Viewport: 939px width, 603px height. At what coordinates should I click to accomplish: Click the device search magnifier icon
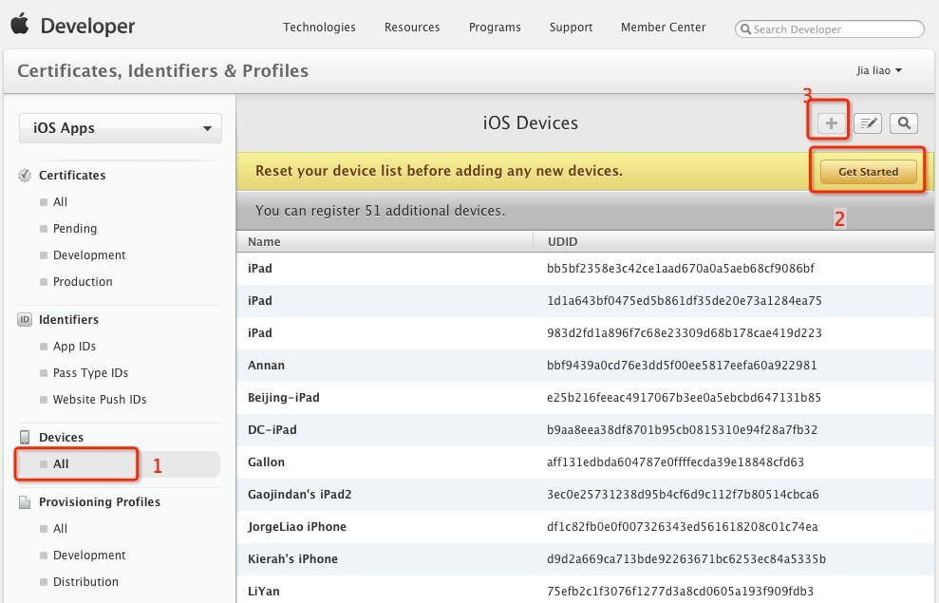click(904, 123)
